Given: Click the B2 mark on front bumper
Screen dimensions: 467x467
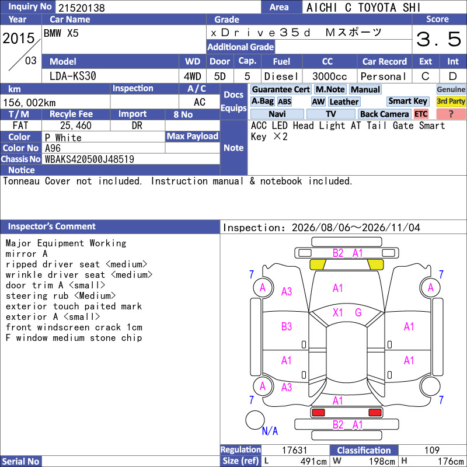Looking at the screenshot, I should click(x=338, y=253).
